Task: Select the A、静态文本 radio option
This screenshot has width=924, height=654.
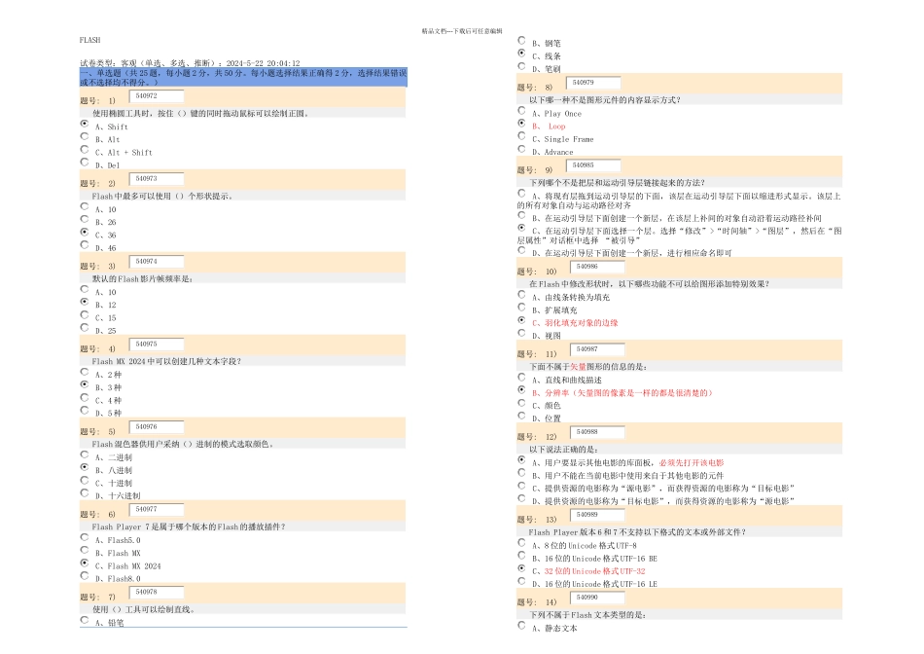Action: tap(521, 625)
